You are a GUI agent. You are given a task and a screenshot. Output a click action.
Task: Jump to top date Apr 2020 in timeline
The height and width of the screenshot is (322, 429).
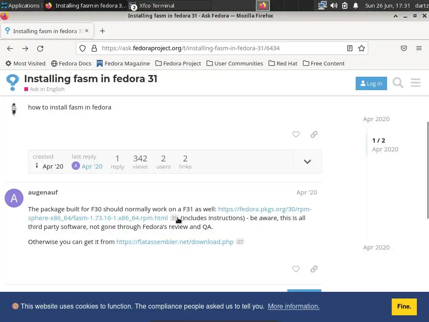click(x=376, y=119)
